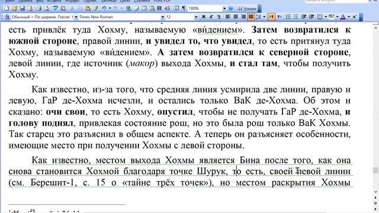Open the zoom 180% dropdown
Screen dimensions: 379x213
[x=224, y=8]
